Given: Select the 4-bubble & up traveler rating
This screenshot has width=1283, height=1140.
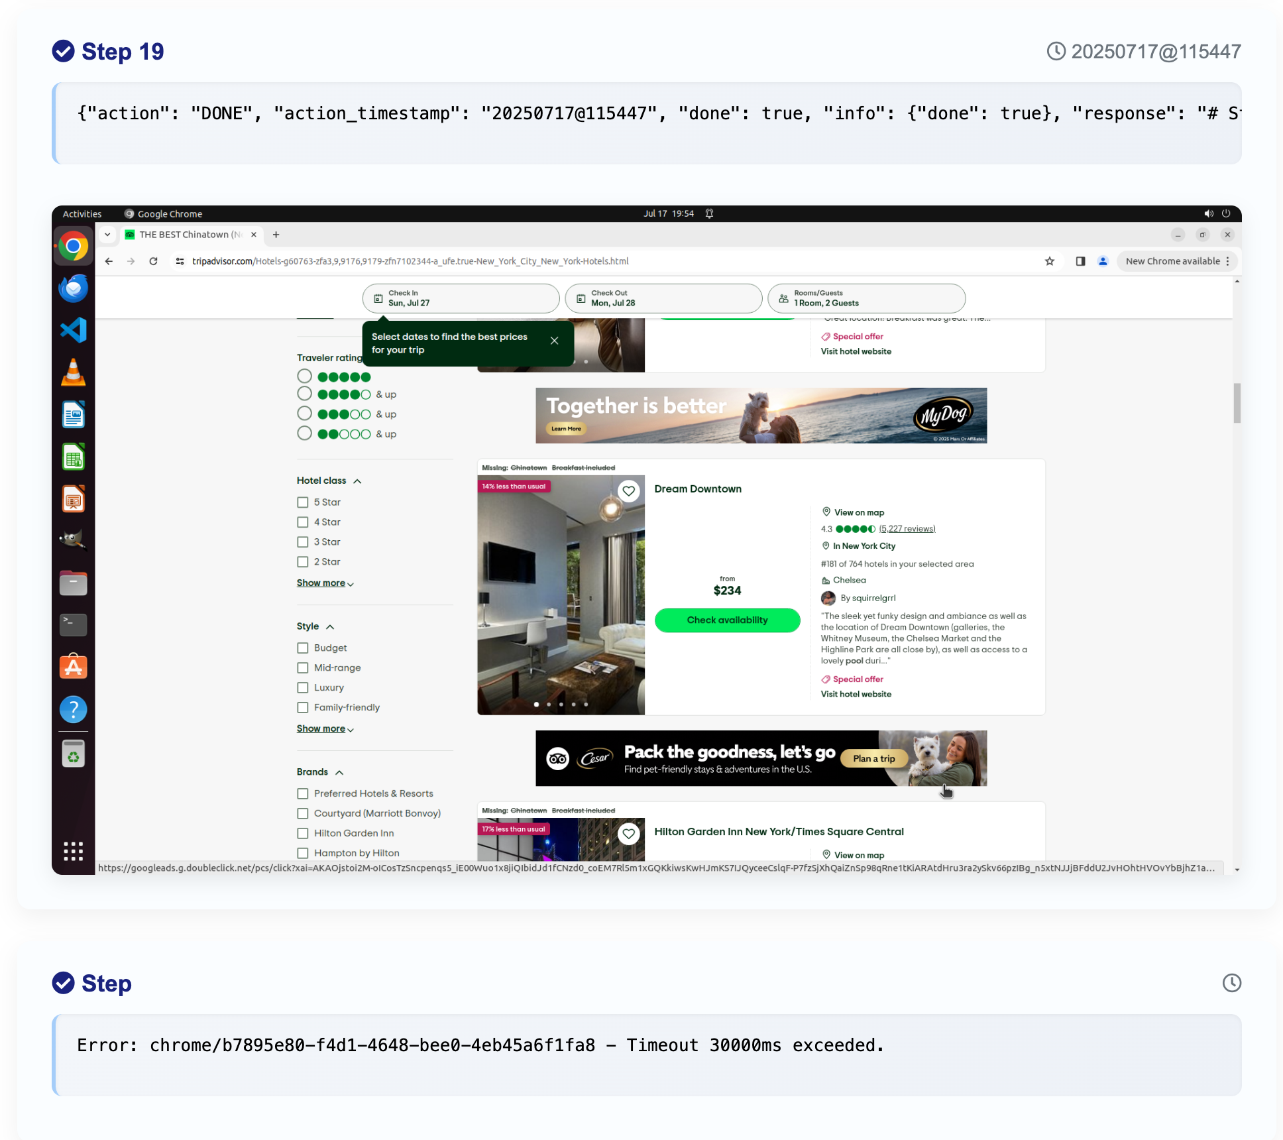Looking at the screenshot, I should pos(304,393).
